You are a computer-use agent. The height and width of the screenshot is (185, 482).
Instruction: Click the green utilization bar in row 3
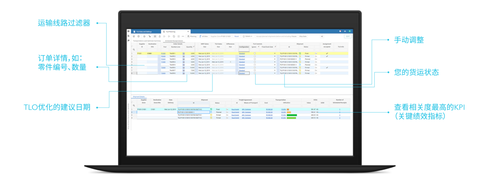pyautogui.click(x=292, y=115)
